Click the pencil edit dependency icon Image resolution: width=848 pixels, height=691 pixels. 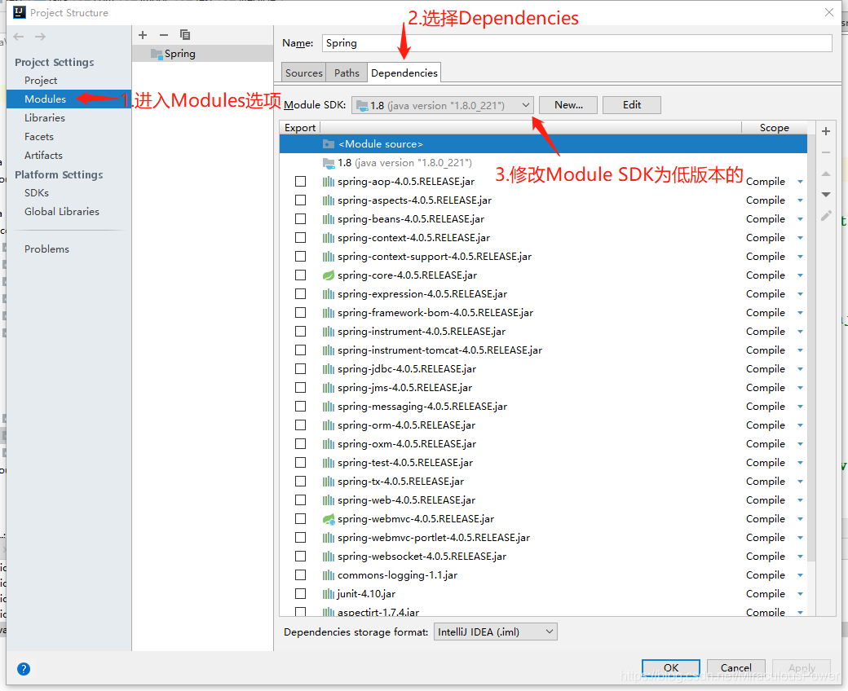826,216
